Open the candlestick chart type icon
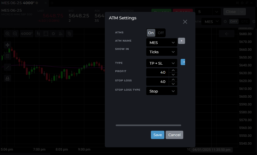This screenshot has width=257, height=155. point(38,34)
